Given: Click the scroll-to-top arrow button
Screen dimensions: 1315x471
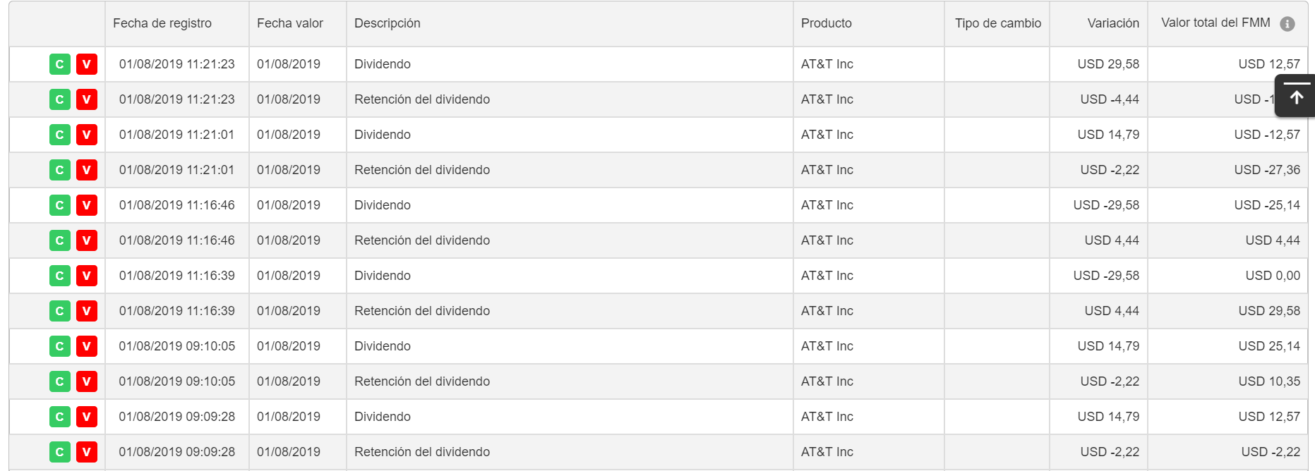Looking at the screenshot, I should tap(1296, 96).
